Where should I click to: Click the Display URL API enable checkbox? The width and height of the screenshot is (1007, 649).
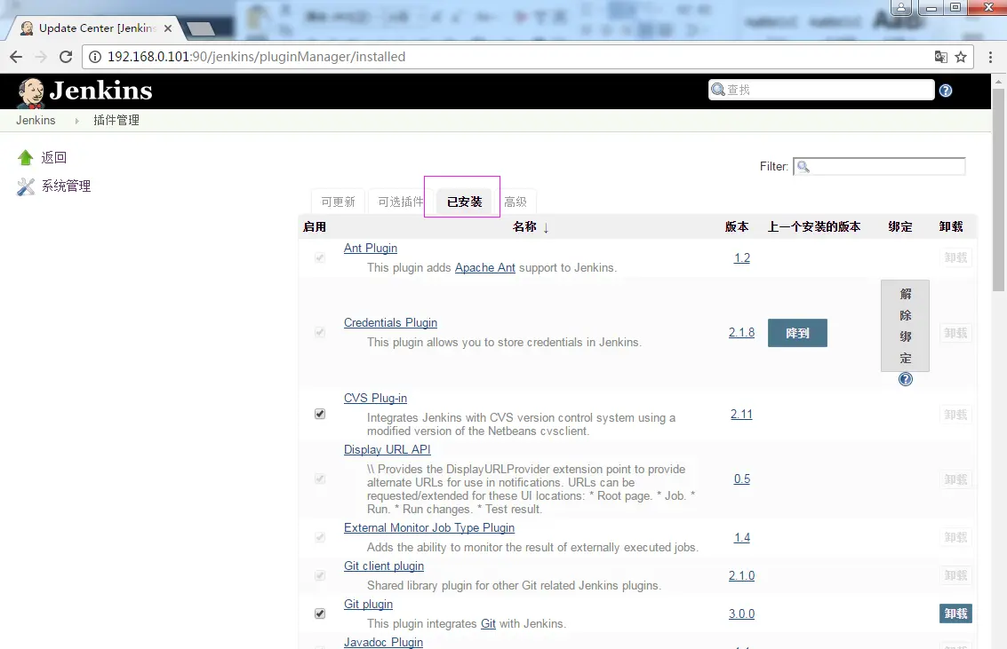pos(320,479)
